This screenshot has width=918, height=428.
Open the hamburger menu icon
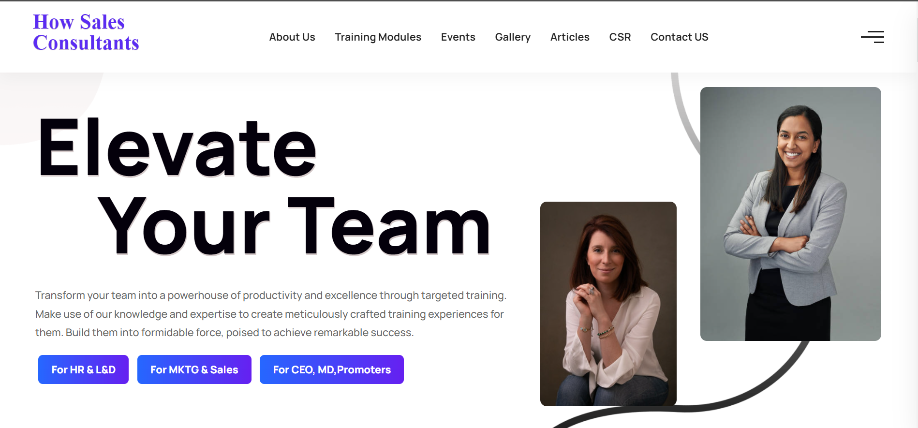coord(873,37)
